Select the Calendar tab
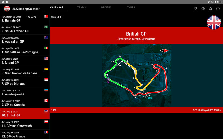 pyautogui.click(x=57, y=7)
